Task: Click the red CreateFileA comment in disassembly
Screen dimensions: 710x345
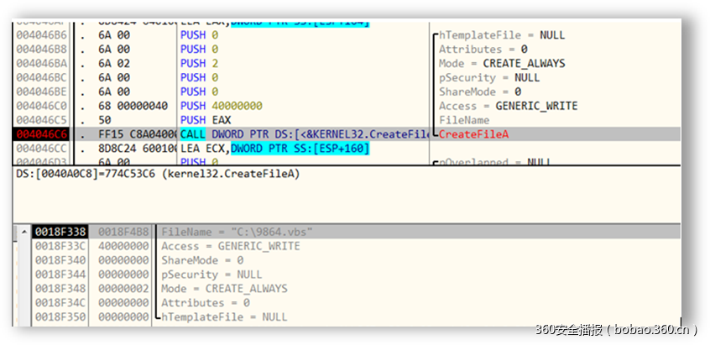Action: click(474, 134)
